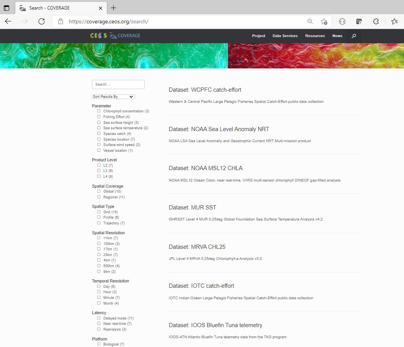The height and width of the screenshot is (347, 404).
Task: Check the Fishing Effort filter
Action: coord(99,117)
